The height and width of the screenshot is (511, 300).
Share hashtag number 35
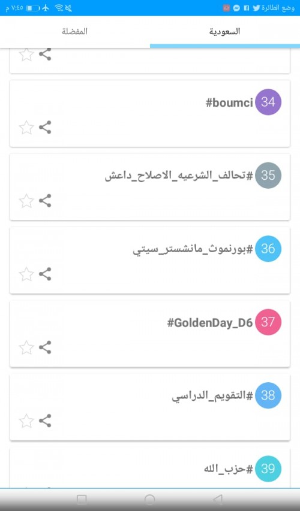click(x=45, y=201)
